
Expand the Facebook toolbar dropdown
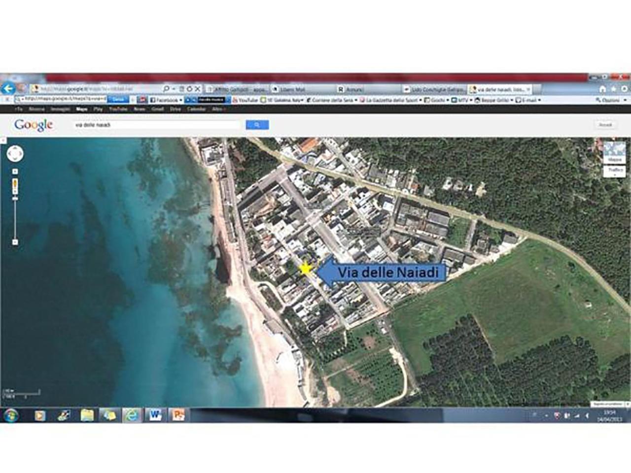[x=181, y=100]
